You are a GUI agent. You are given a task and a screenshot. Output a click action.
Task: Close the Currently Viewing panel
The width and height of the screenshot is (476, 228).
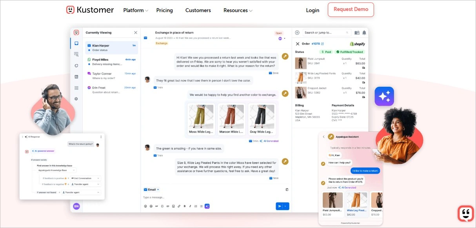click(136, 33)
